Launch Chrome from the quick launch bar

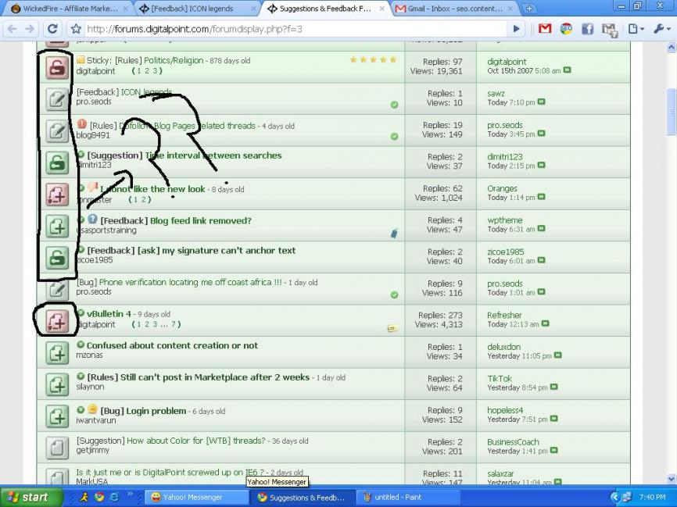(99, 498)
